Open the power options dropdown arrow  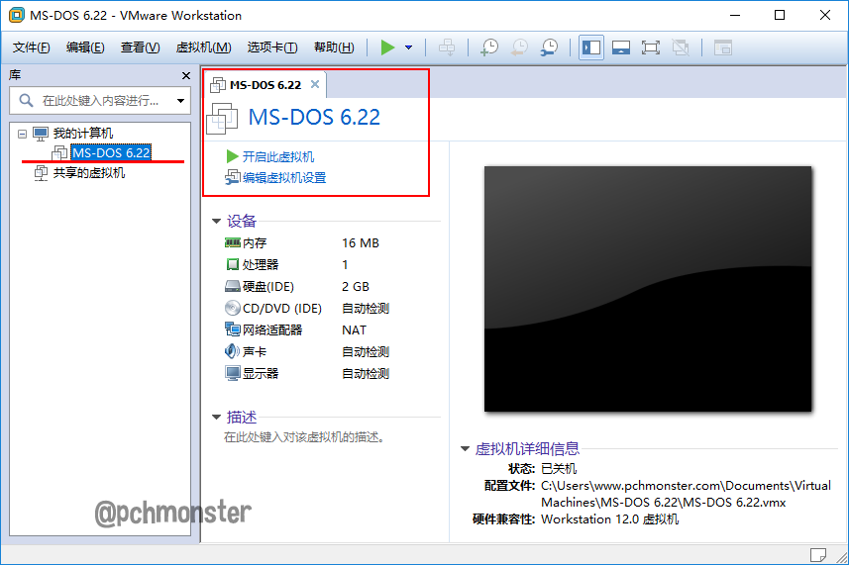[x=409, y=47]
